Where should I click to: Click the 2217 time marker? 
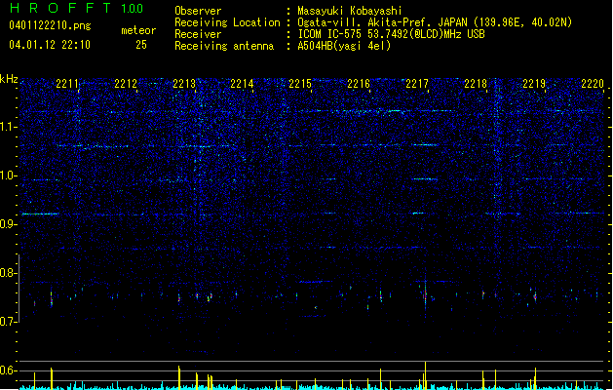click(x=417, y=84)
